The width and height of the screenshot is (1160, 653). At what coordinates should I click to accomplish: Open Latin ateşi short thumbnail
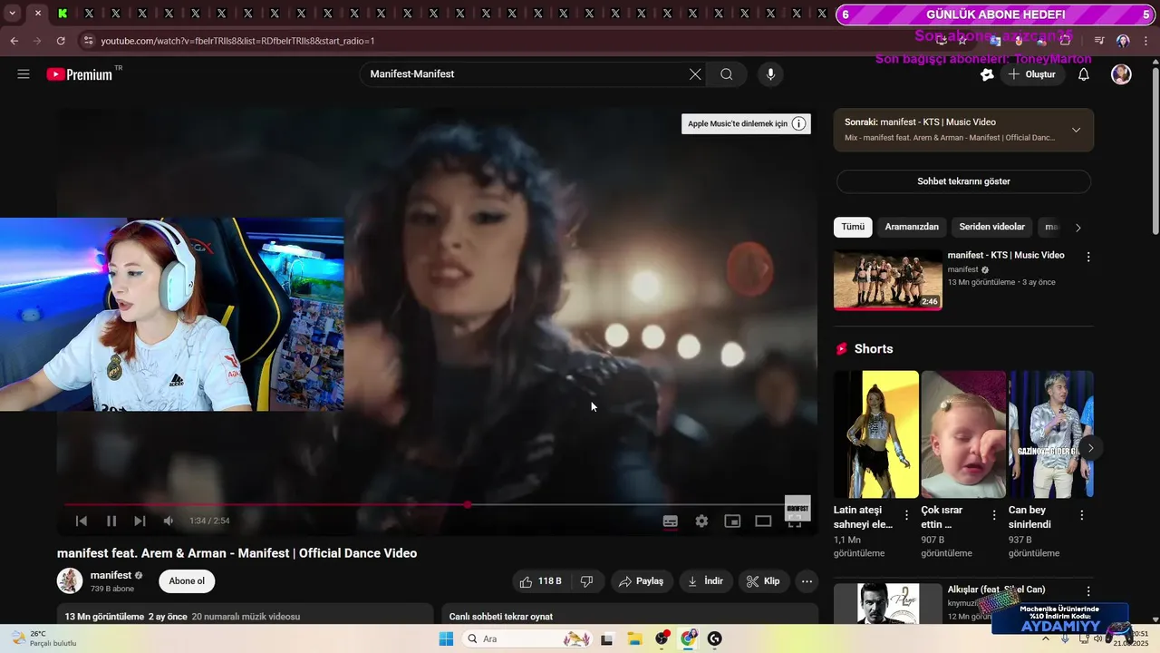click(876, 434)
